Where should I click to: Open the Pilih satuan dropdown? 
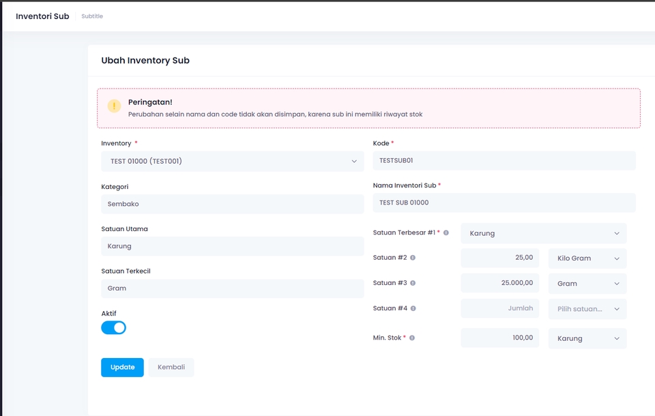[587, 309]
